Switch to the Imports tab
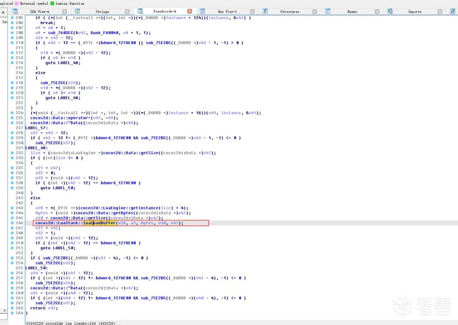Viewport: 458px width, 325px height. 416,11
